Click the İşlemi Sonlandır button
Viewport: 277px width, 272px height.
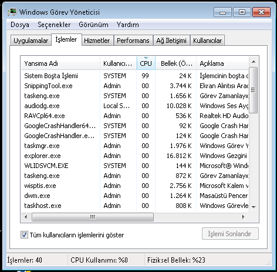[x=230, y=234]
